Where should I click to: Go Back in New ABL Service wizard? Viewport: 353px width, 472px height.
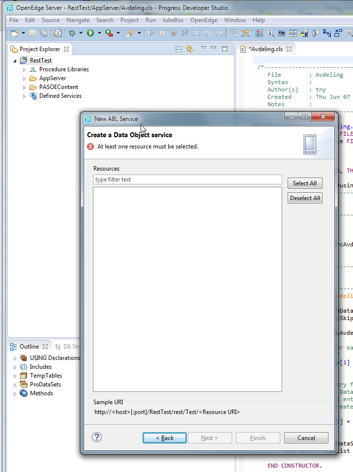pyautogui.click(x=165, y=438)
